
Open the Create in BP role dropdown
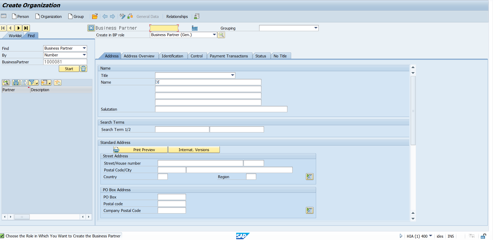214,35
